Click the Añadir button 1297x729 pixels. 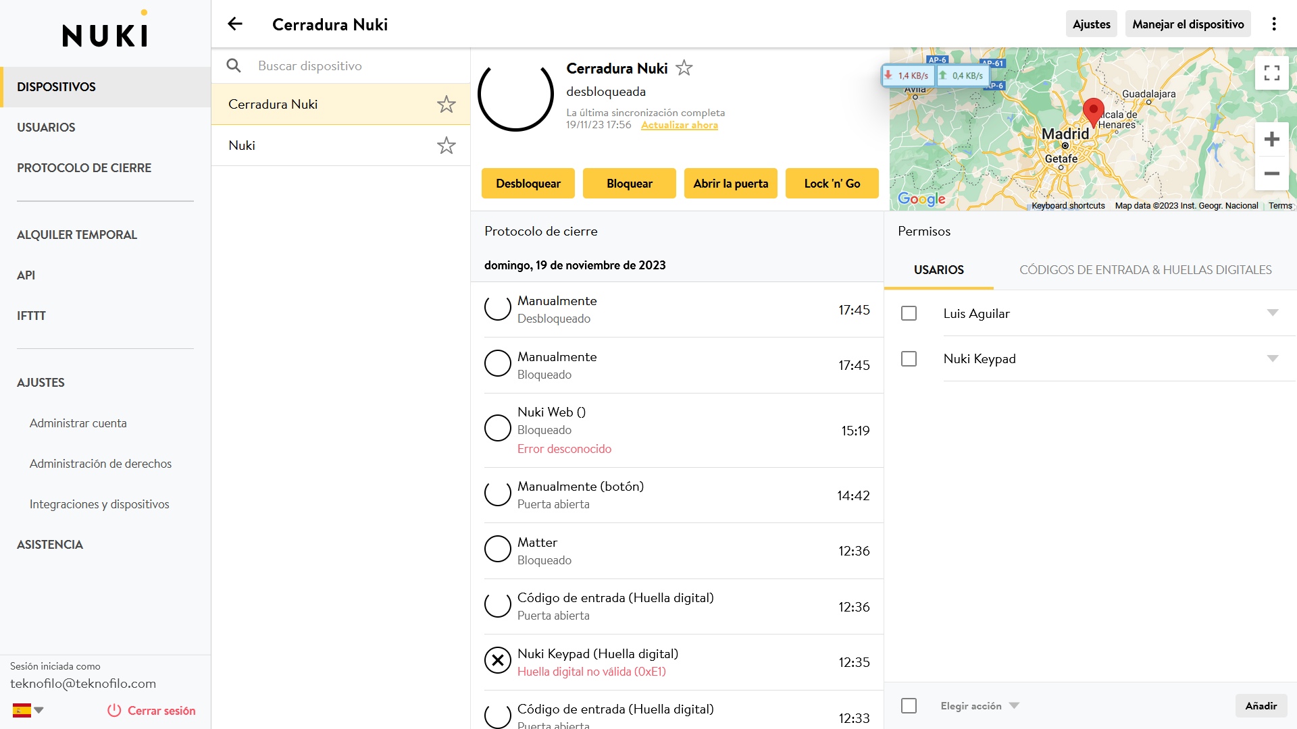pos(1261,706)
